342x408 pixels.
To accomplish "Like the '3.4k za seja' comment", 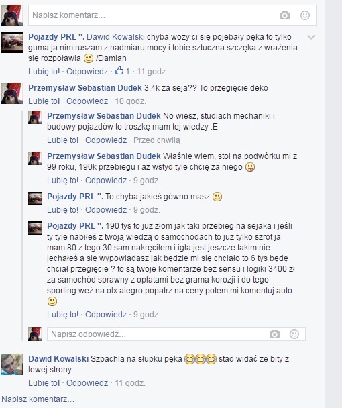I will tap(44, 101).
